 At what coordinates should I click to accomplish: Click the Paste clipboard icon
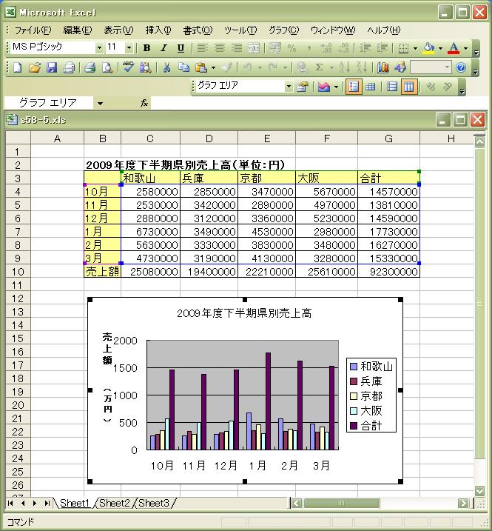(x=201, y=67)
